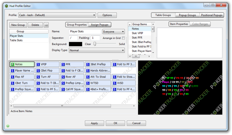This screenshot has width=232, height=135.
Task: Click the green help icon at bottom-left
Action: click(8, 126)
